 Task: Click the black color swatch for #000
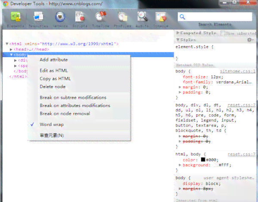[203, 159]
